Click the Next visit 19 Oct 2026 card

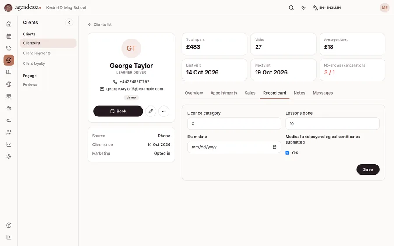tap(283, 70)
